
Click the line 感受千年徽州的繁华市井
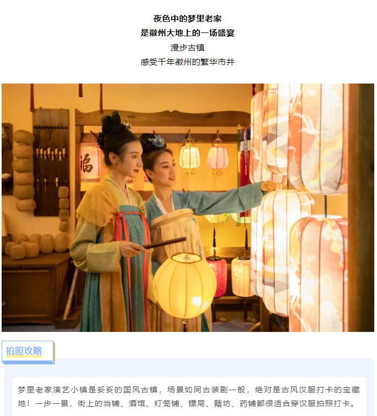click(188, 62)
